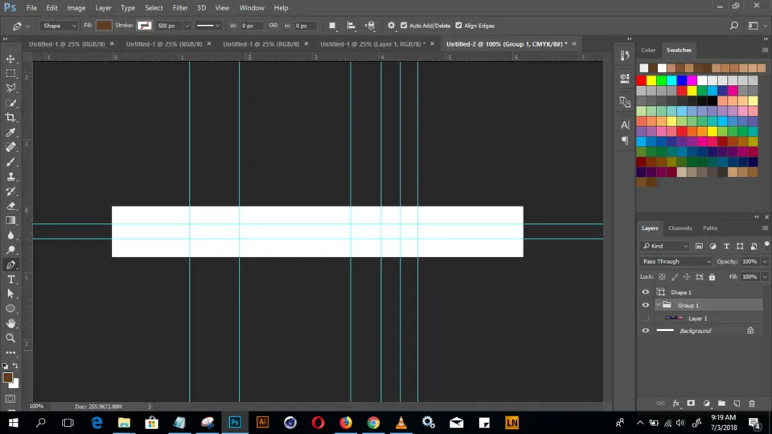Image resolution: width=772 pixels, height=434 pixels.
Task: Open Pass Through blend mode dropdown
Action: [x=676, y=261]
